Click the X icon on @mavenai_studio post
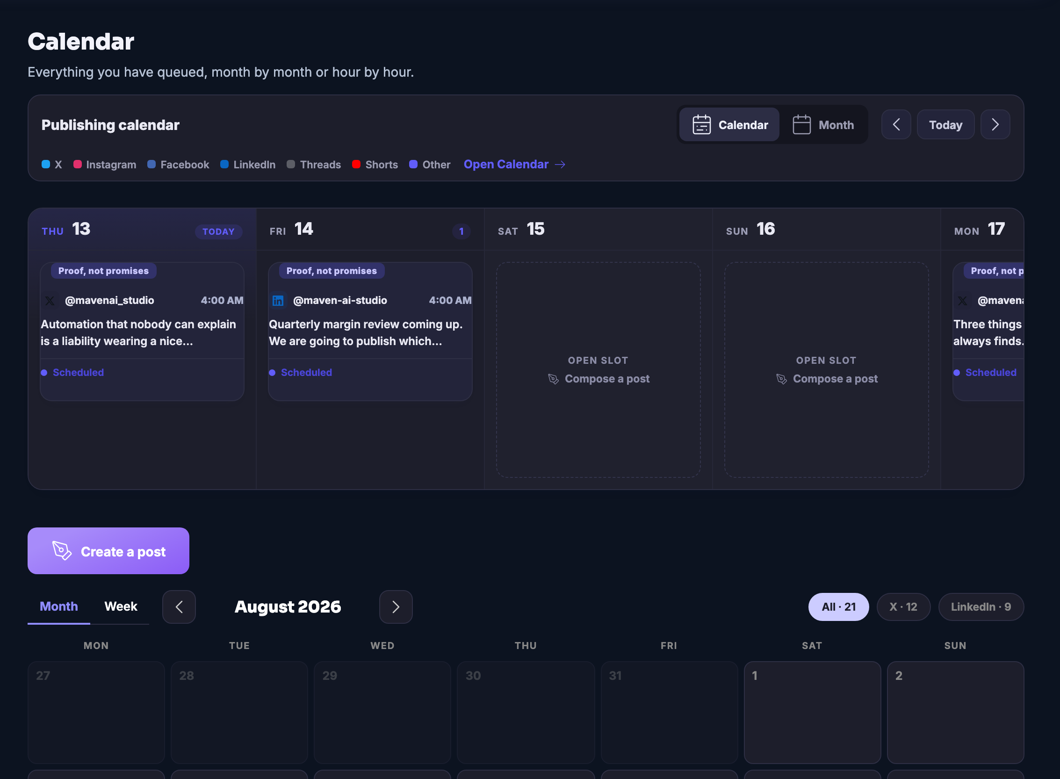The height and width of the screenshot is (779, 1060). click(50, 300)
